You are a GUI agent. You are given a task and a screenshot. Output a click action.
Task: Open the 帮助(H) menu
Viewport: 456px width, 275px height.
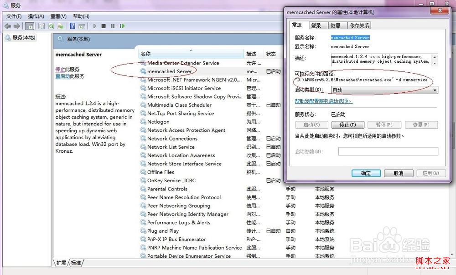click(81, 16)
